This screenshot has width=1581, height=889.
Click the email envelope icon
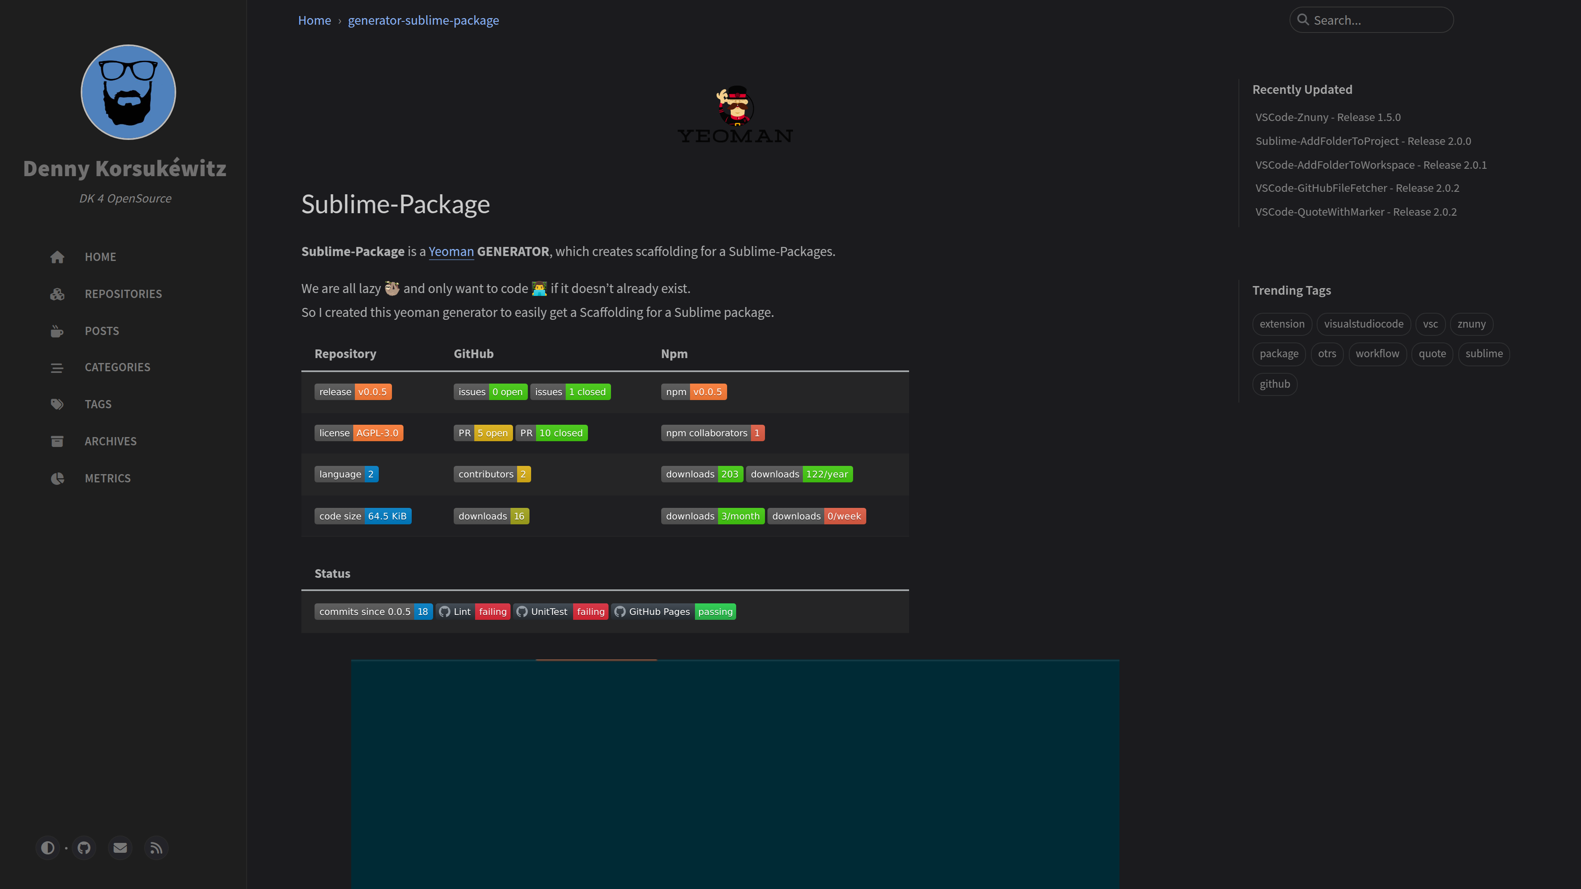(120, 848)
